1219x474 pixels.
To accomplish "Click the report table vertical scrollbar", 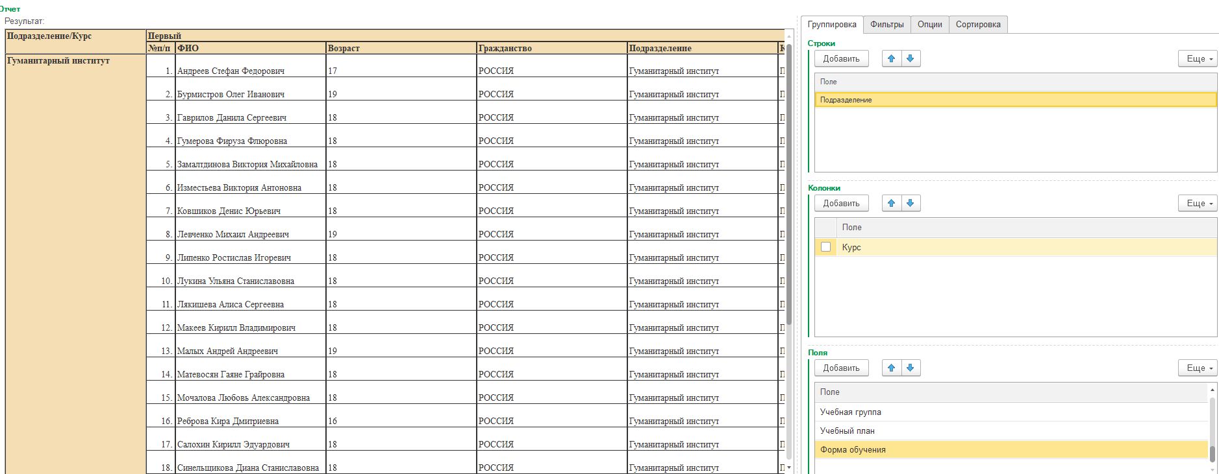I will 789,182.
